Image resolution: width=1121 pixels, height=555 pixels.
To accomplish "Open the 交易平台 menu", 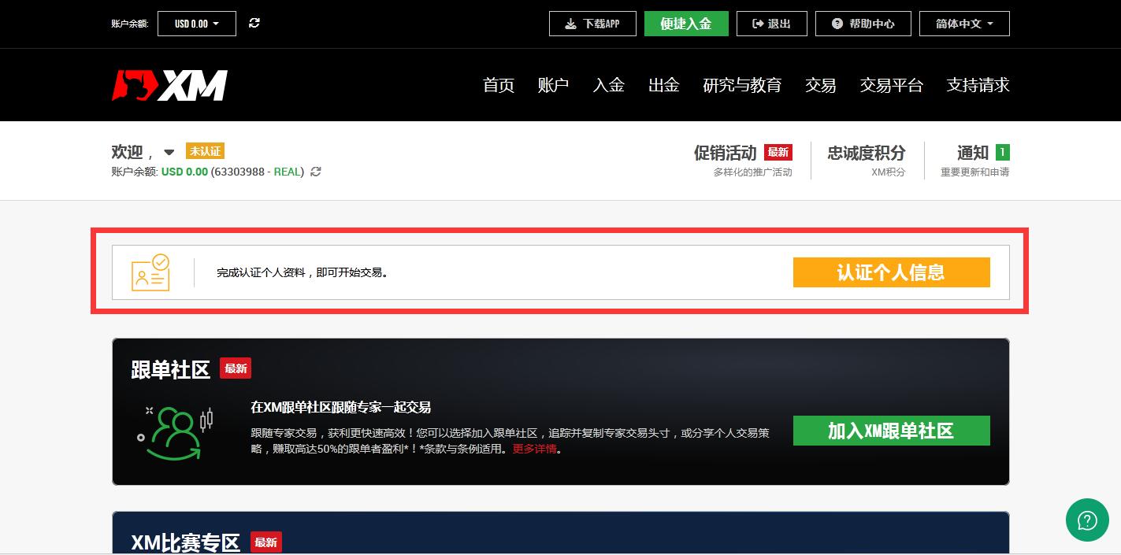I will (892, 85).
